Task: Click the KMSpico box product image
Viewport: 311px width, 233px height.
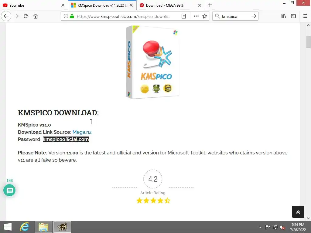Action: (x=152, y=62)
